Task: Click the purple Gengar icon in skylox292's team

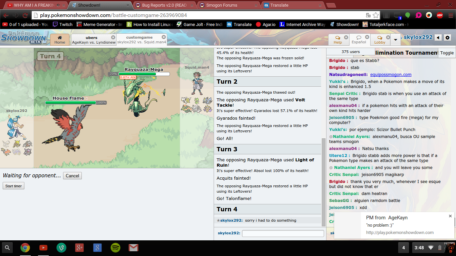Action: coord(27,152)
